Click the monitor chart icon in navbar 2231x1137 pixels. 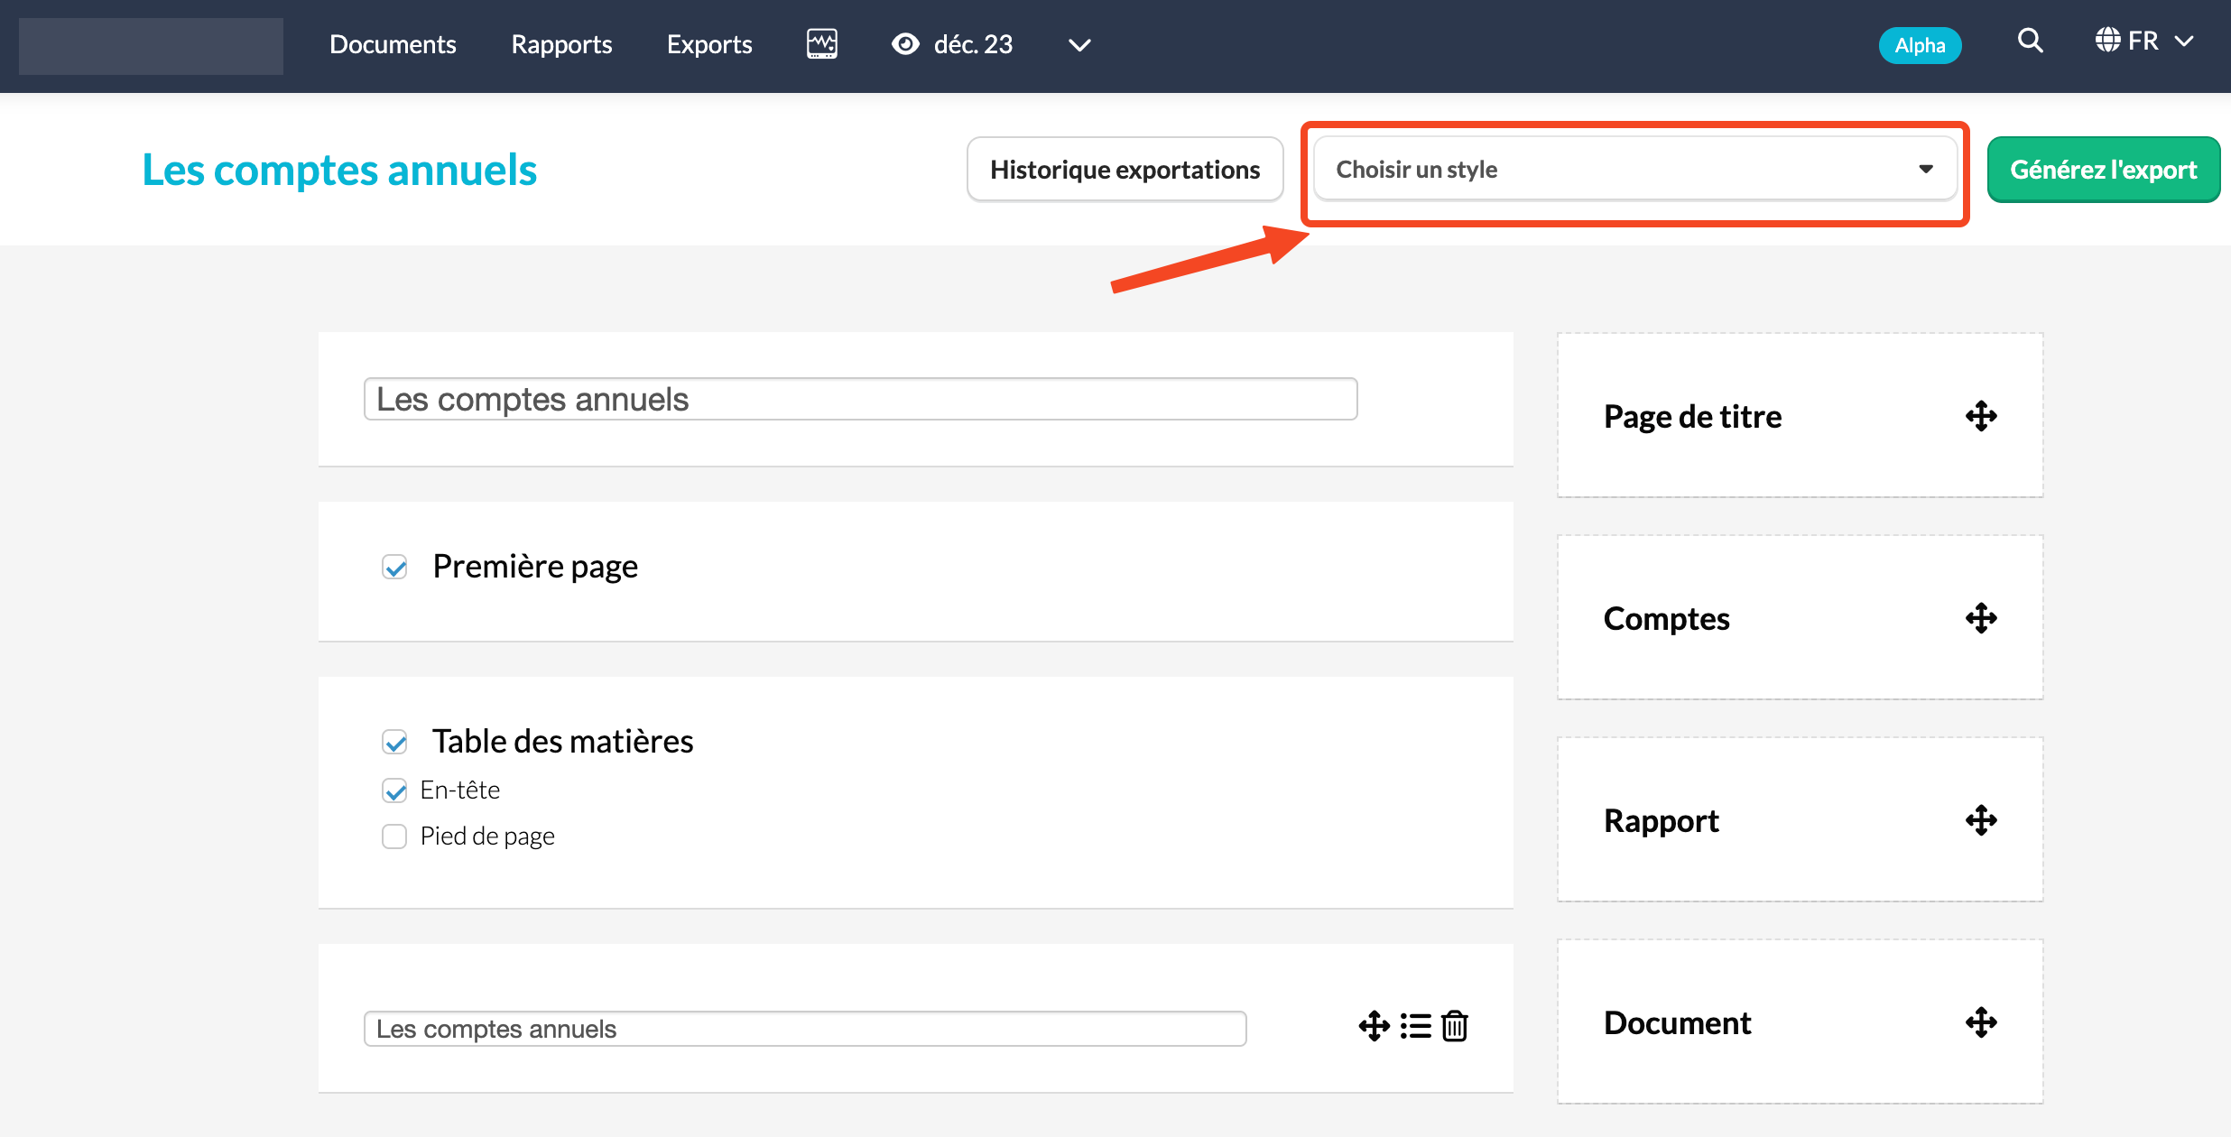(821, 44)
